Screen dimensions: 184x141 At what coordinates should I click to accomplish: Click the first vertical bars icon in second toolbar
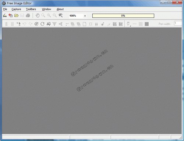click(x=6, y=24)
